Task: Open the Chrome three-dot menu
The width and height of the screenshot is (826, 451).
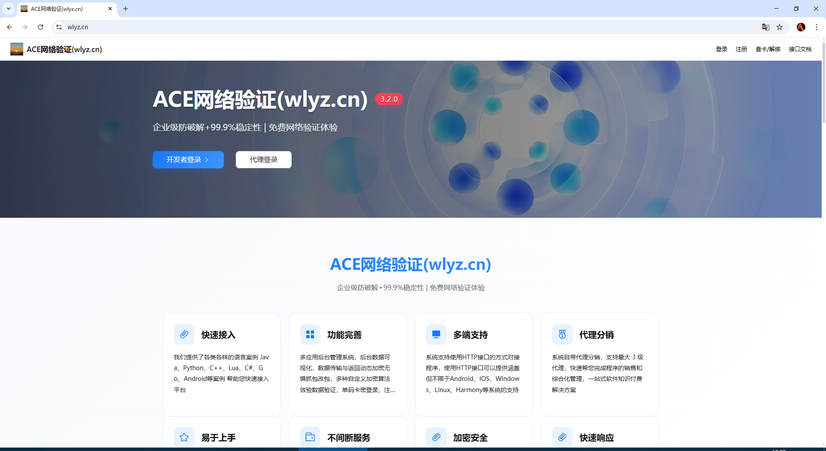Action: pos(817,27)
